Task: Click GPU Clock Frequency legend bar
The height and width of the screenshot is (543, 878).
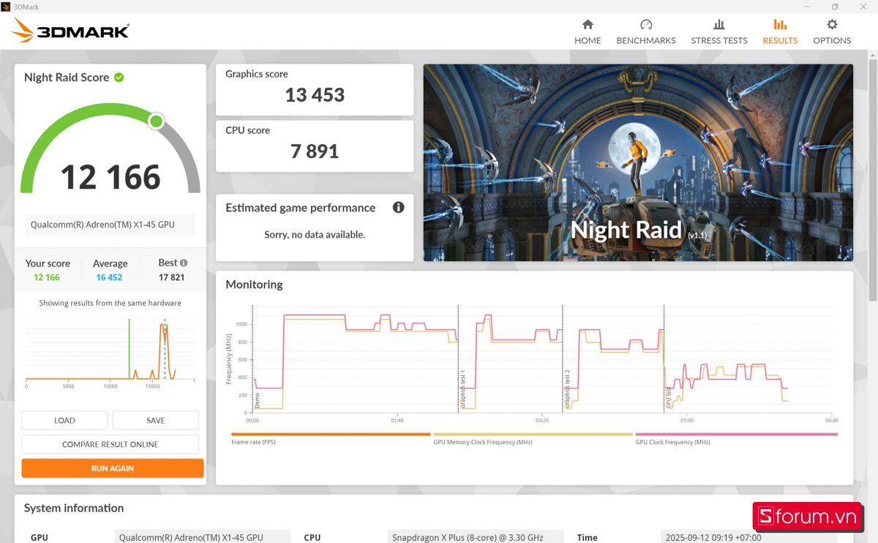Action: click(737, 435)
